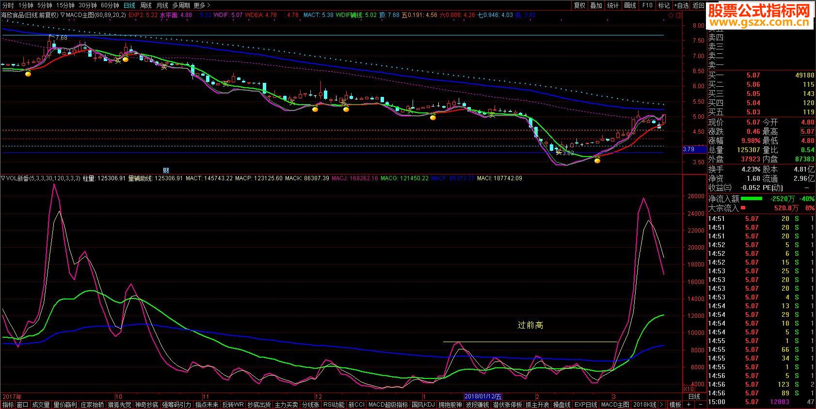This screenshot has height=409, width=816.
Task: Select the 潜伏涨停板 indicator
Action: pos(508,405)
